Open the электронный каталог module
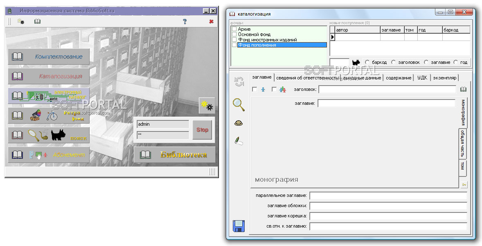 49,96
